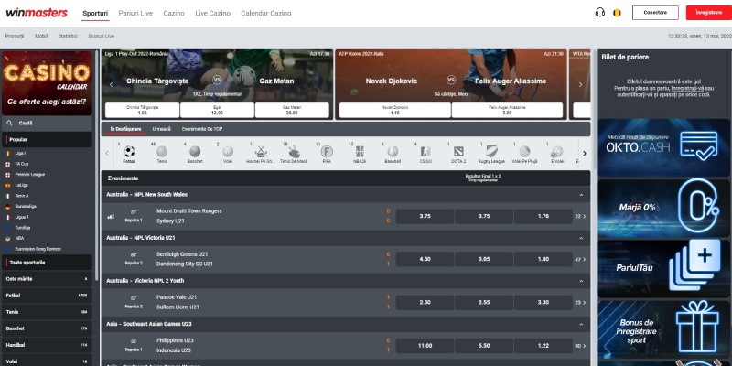Click the Înregistrare button

pyautogui.click(x=708, y=13)
